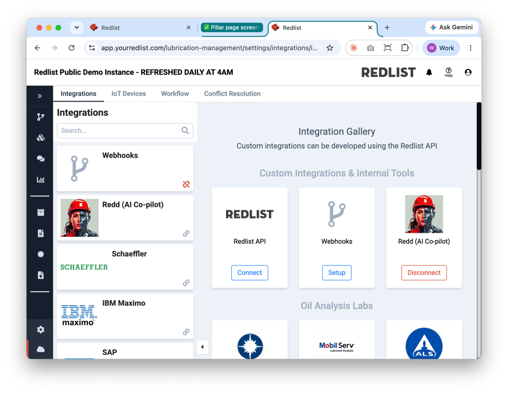Connect the Redlist API integration

point(249,272)
